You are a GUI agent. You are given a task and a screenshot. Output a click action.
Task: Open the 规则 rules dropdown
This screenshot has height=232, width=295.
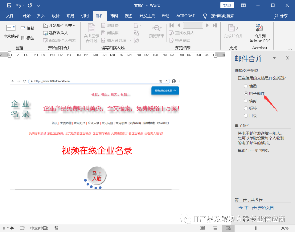(138, 25)
